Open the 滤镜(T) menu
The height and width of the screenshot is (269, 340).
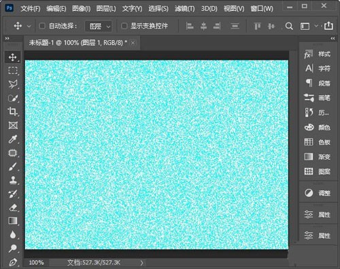click(185, 9)
